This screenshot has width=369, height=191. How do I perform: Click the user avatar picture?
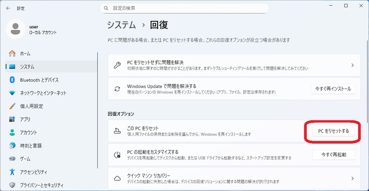pos(16,29)
